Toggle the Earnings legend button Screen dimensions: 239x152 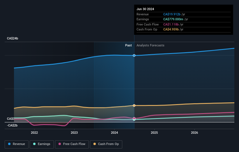coord(42,144)
